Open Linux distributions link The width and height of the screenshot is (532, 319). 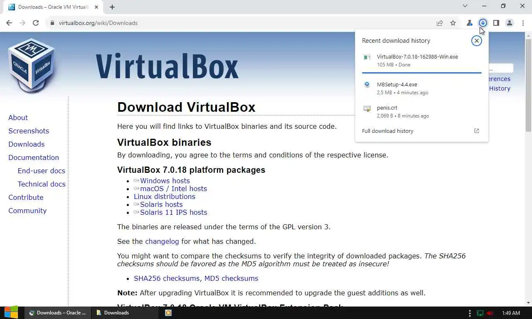tap(165, 196)
